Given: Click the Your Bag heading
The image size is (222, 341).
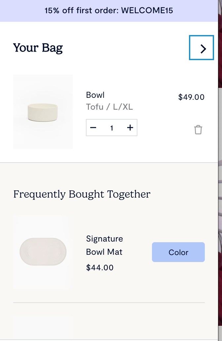Looking at the screenshot, I should 38,48.
